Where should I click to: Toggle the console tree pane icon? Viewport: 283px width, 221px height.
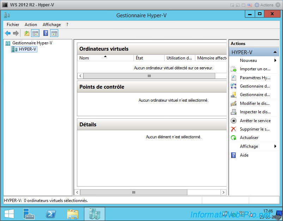(x=35, y=33)
